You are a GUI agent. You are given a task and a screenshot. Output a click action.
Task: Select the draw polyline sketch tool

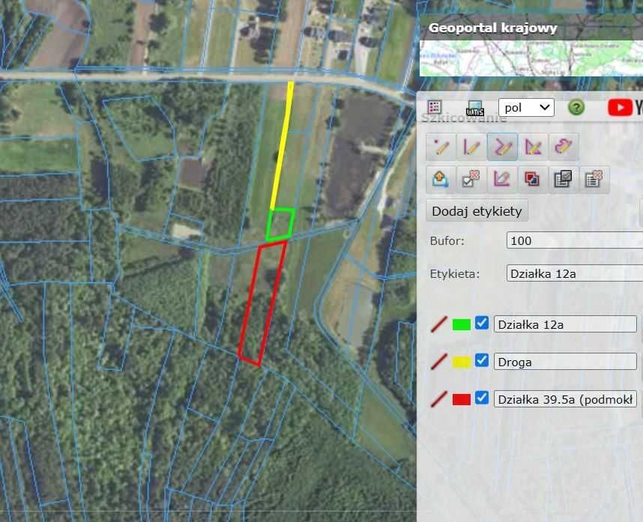[x=502, y=146]
